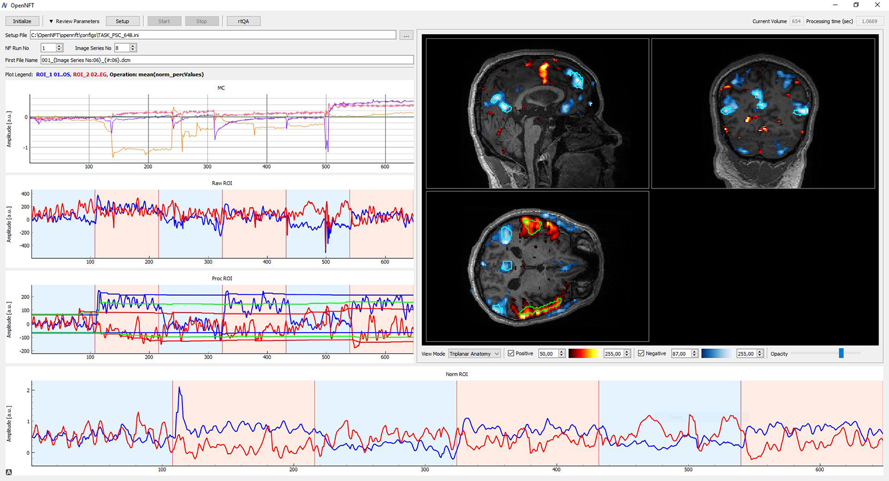Increase the Positive lower threshold 50,00 spinner
The height and width of the screenshot is (481, 889).
click(562, 351)
